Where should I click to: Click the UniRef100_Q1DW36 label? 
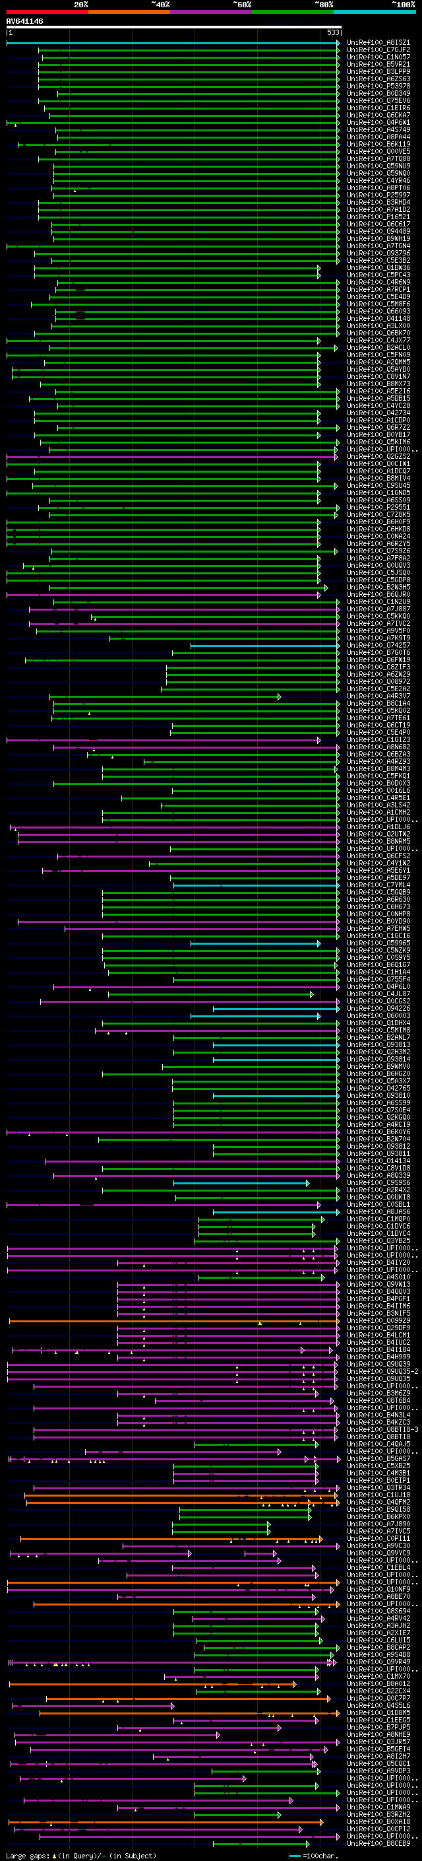[378, 268]
